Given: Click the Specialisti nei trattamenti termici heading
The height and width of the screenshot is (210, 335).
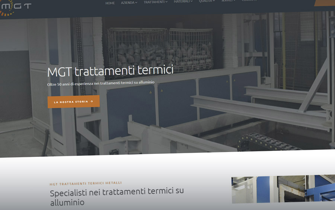Looking at the screenshot, I should [117, 196].
